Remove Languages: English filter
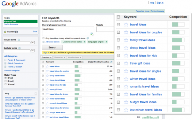The width and height of the screenshot is (192, 120). 107,42
